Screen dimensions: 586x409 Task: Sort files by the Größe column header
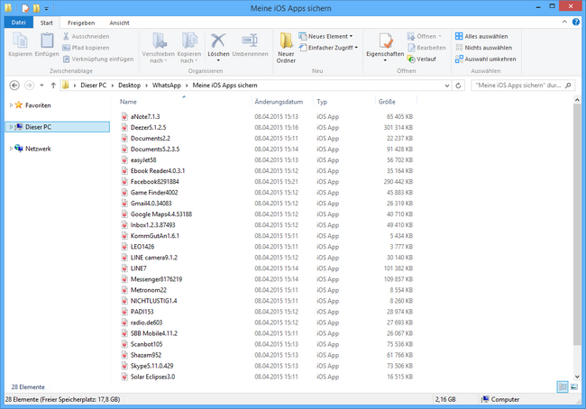[386, 102]
